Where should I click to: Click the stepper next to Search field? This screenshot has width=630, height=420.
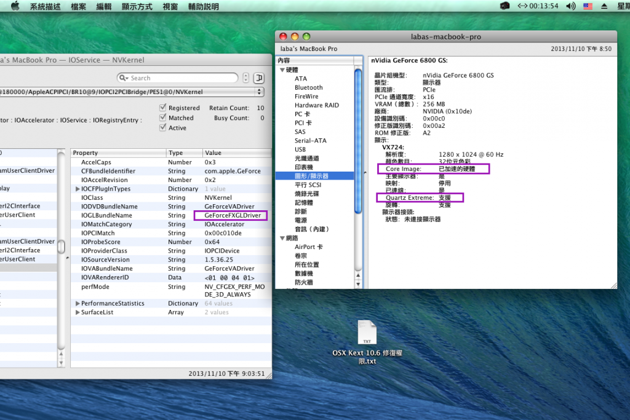(x=246, y=78)
